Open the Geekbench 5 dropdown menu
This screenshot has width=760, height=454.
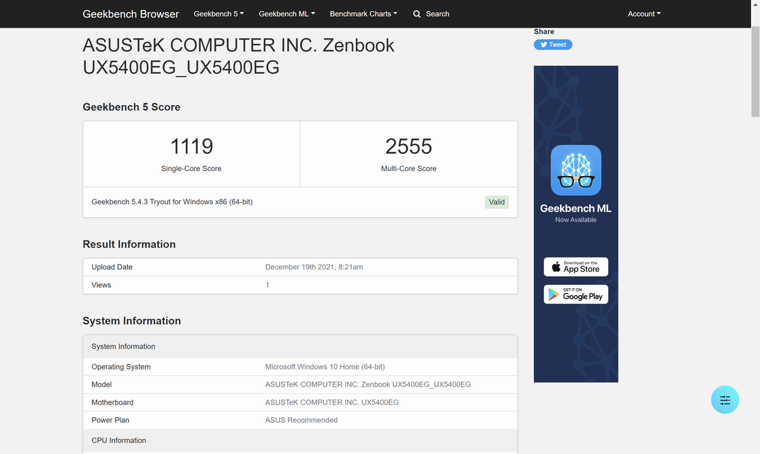(218, 13)
